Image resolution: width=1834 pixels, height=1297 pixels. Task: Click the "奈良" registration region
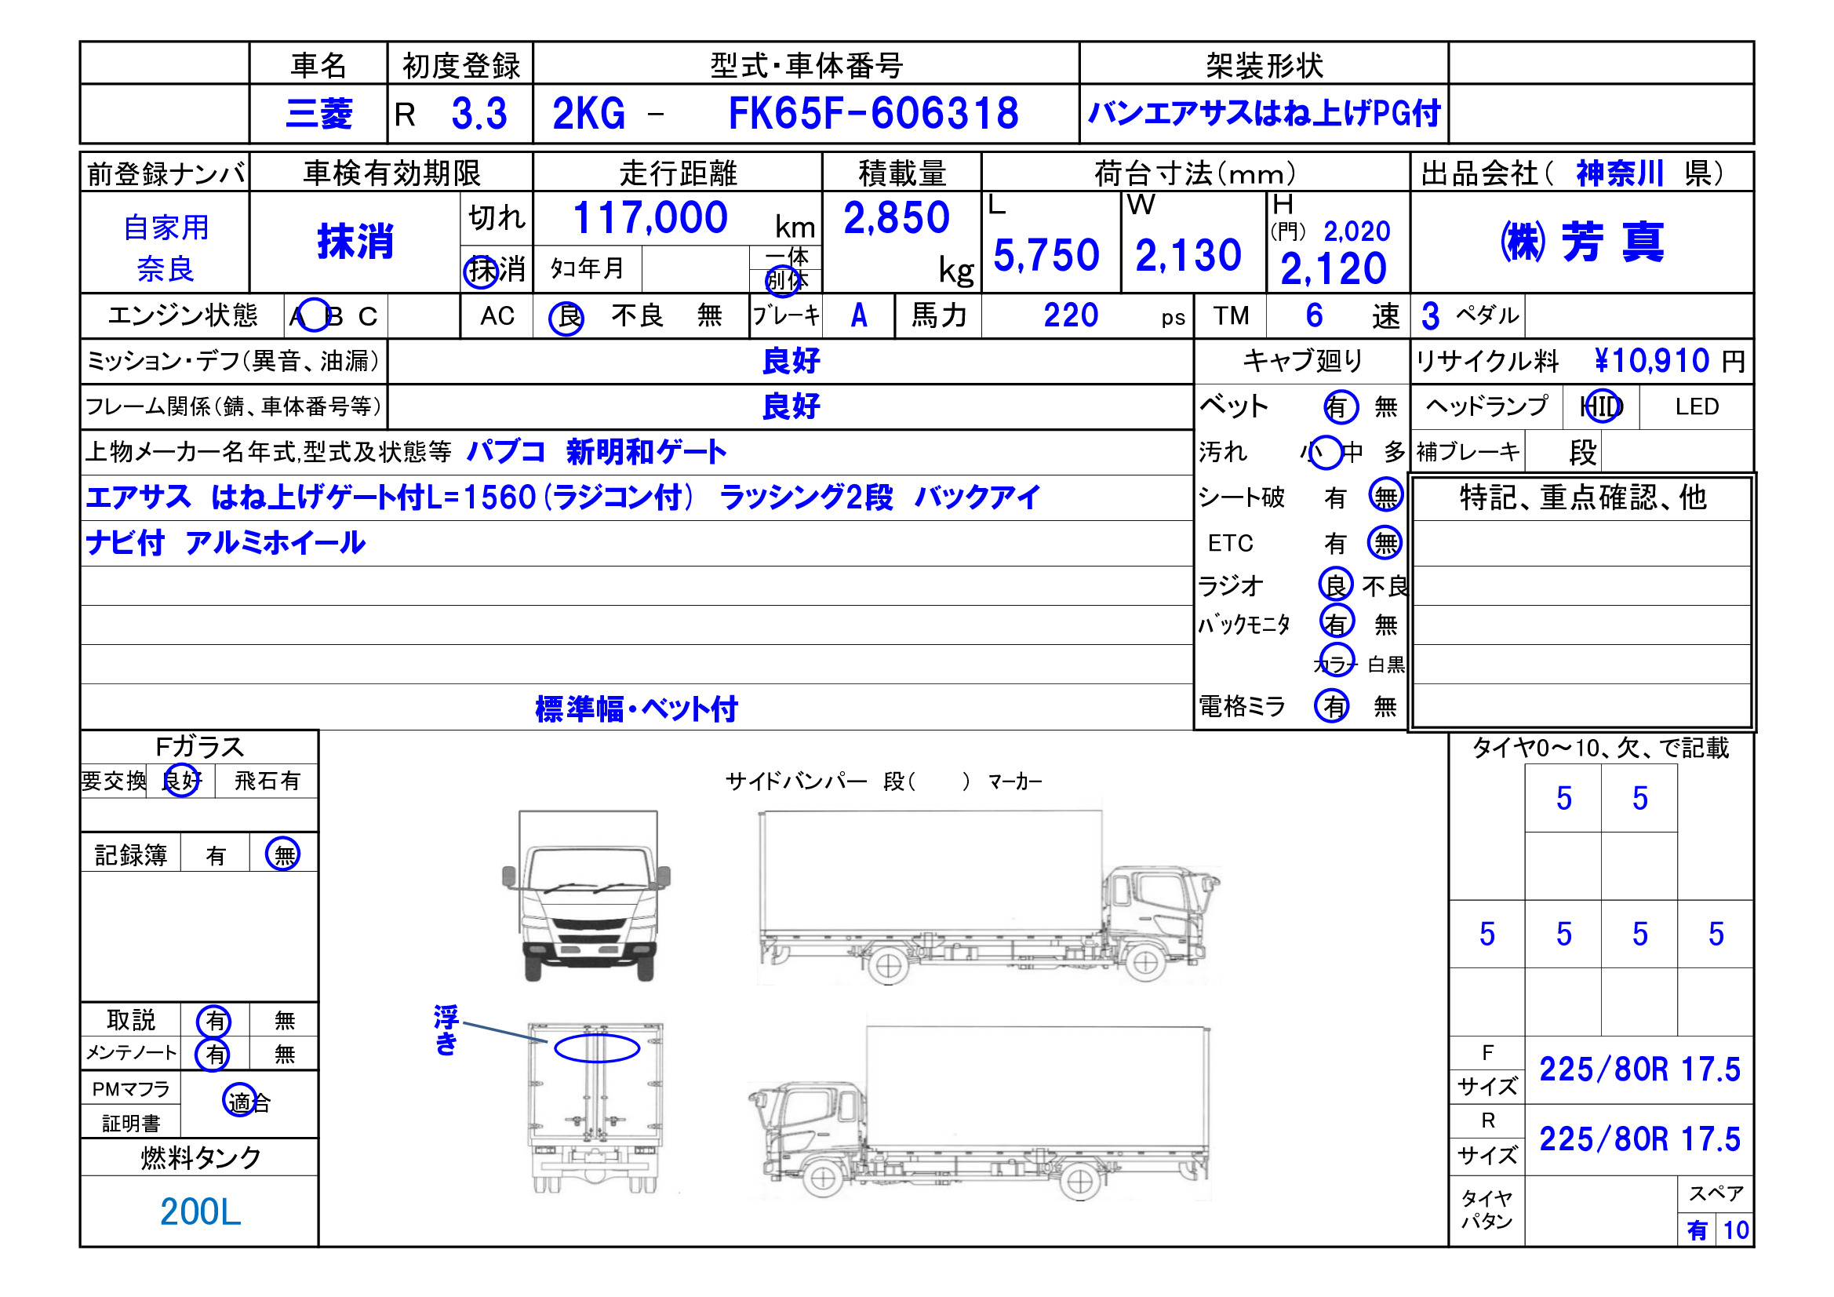166,268
